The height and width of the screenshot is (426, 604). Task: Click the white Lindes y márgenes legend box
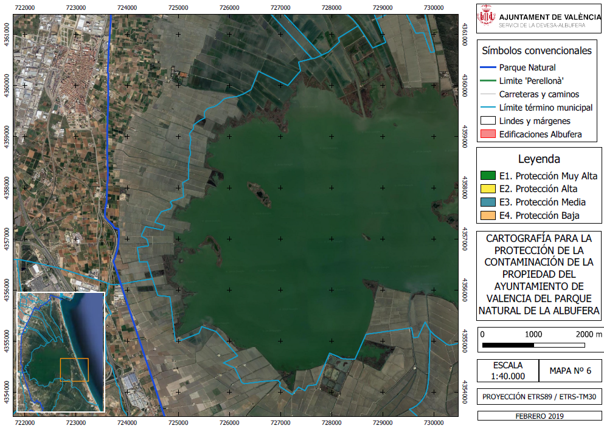[488, 120]
